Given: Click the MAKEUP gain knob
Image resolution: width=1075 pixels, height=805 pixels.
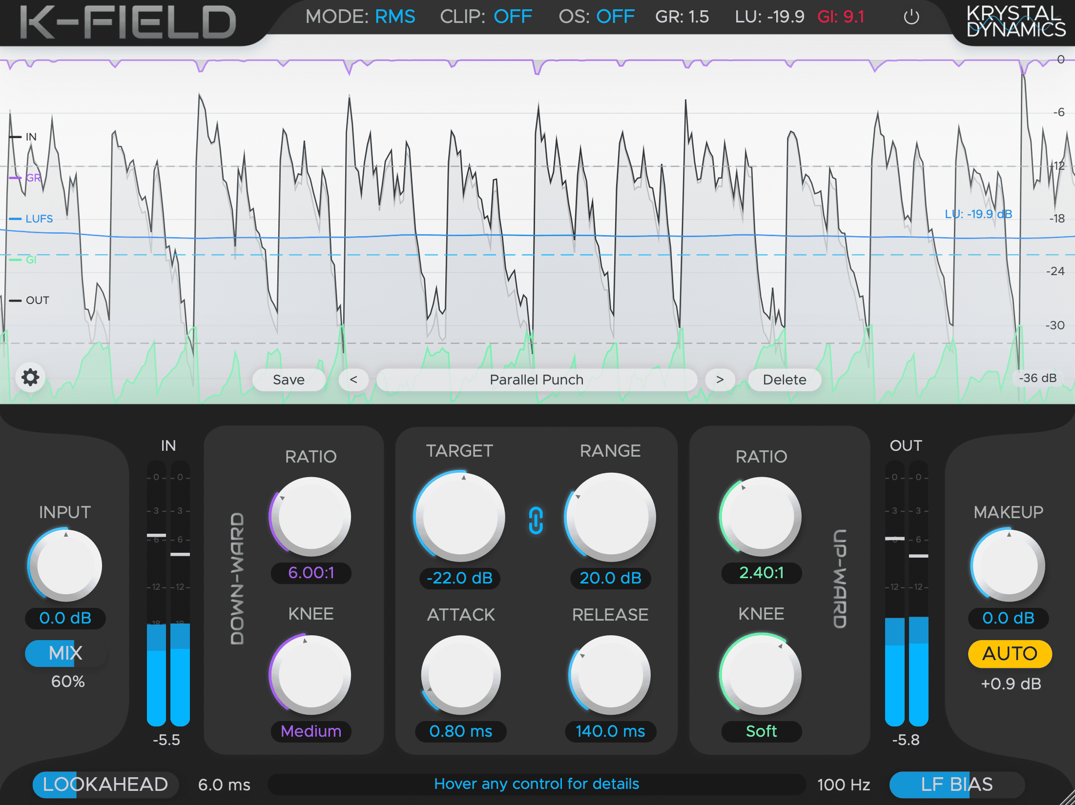Looking at the screenshot, I should pos(1009,565).
